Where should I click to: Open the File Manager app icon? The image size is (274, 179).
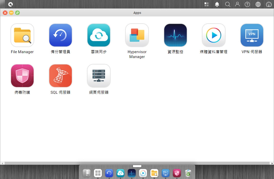click(x=22, y=35)
